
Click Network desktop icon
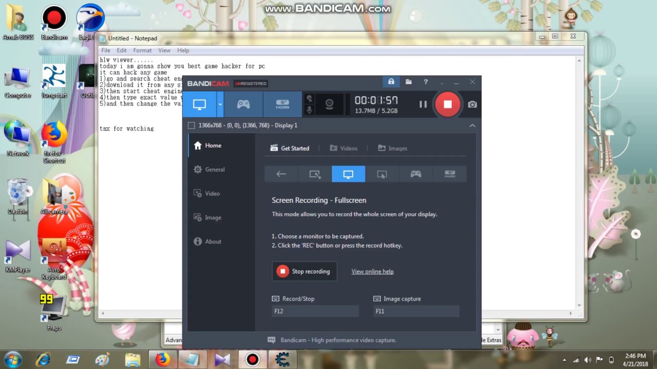[x=18, y=139]
